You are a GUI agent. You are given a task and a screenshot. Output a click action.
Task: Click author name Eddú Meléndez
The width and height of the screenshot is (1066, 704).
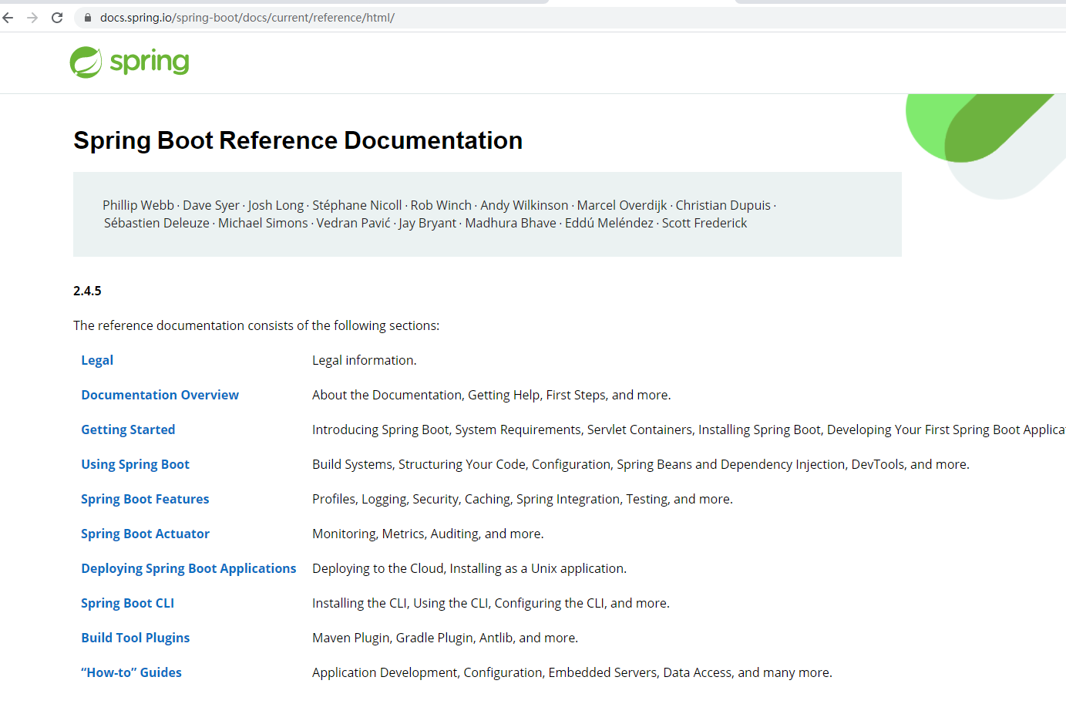tap(609, 223)
